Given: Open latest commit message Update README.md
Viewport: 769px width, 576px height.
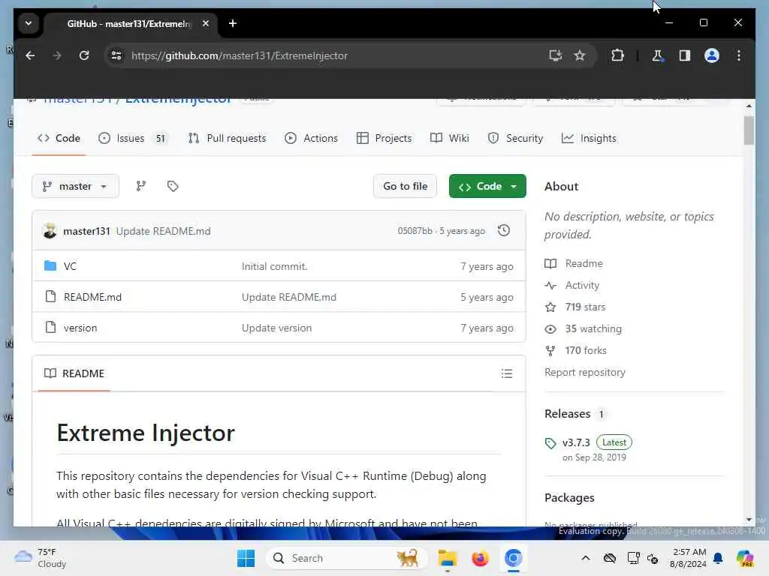Looking at the screenshot, I should click(163, 231).
